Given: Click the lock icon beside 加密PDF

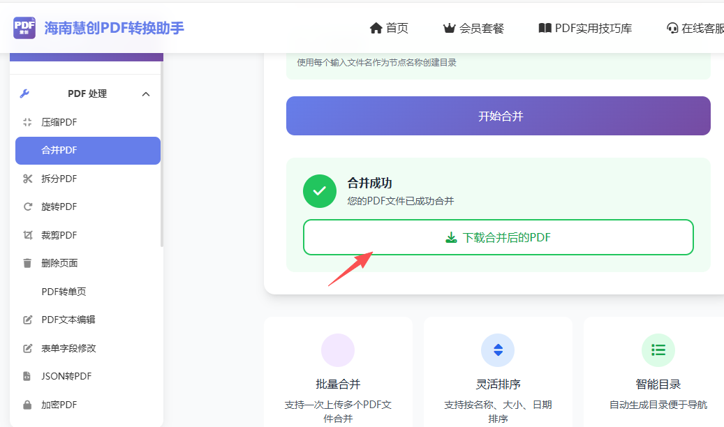Looking at the screenshot, I should [27, 405].
